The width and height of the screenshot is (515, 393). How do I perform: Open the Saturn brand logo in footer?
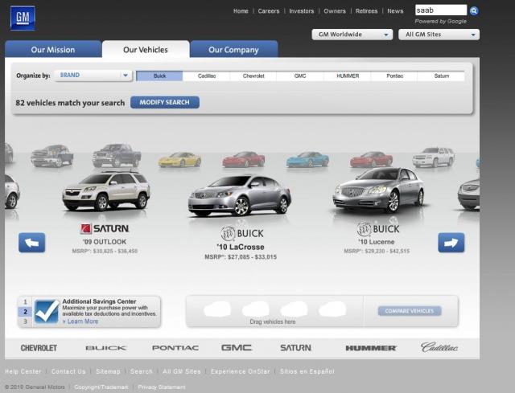295,348
